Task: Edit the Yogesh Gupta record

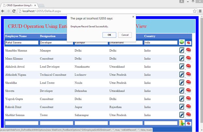Action: click(x=182, y=99)
